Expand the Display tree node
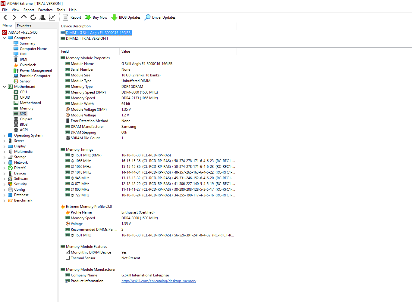This screenshot has width=412, height=302. (x=4, y=146)
